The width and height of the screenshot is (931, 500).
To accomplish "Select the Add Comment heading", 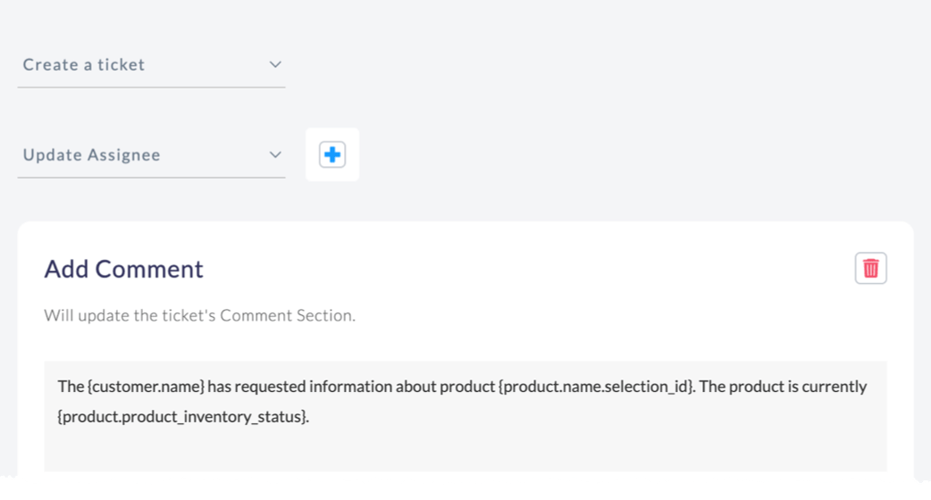I will [x=123, y=269].
